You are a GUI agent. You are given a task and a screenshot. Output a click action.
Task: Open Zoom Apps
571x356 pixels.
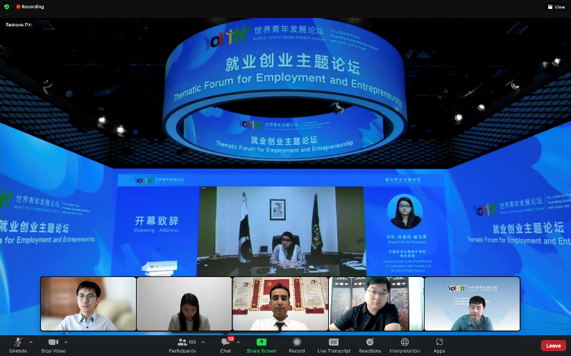(x=439, y=345)
